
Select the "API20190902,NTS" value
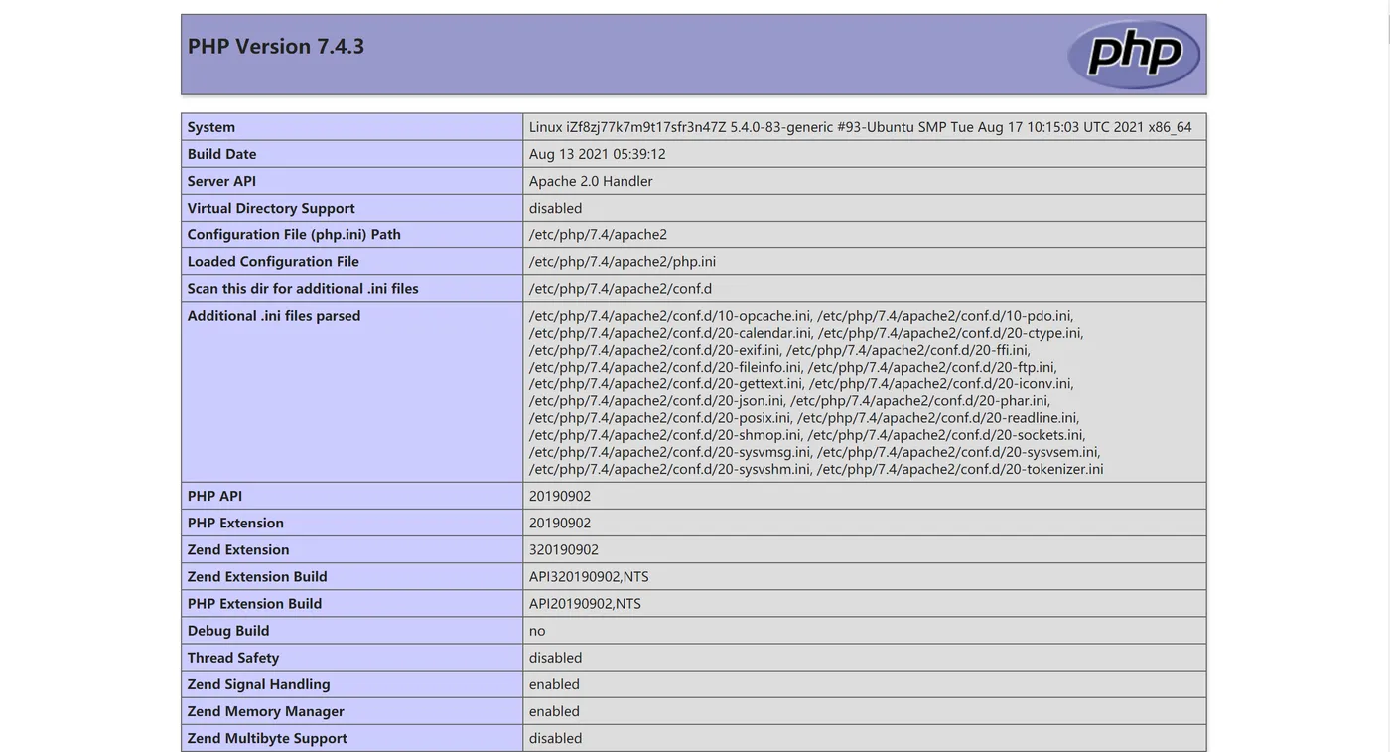coord(585,603)
